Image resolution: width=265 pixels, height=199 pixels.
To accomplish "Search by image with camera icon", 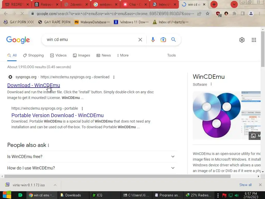I will click(x=163, y=40).
